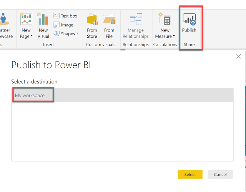Expand the New Measure dropdown arrow
The height and width of the screenshot is (192, 246).
[174, 36]
